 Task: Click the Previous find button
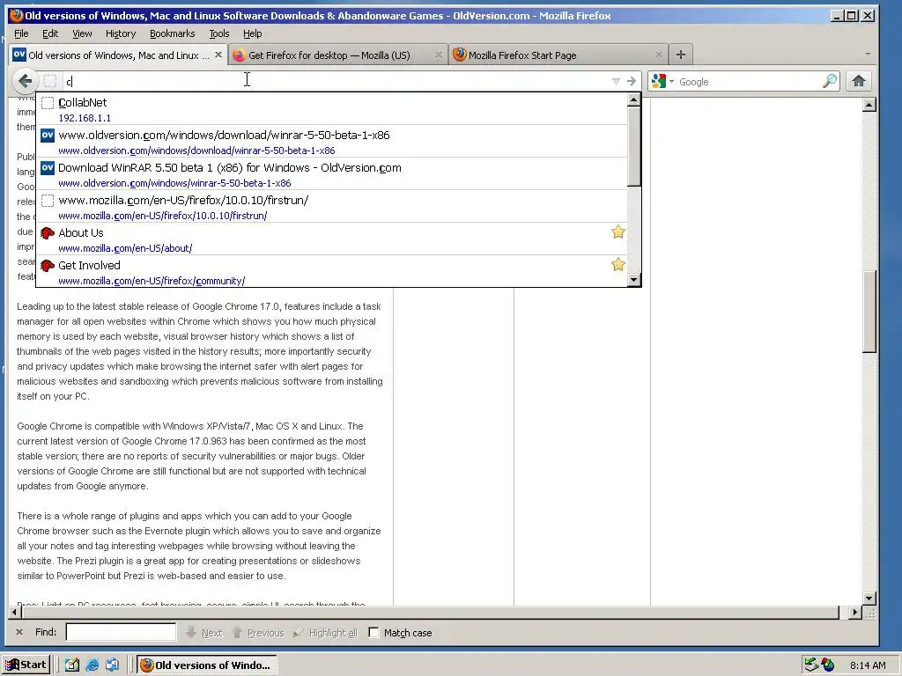258,633
